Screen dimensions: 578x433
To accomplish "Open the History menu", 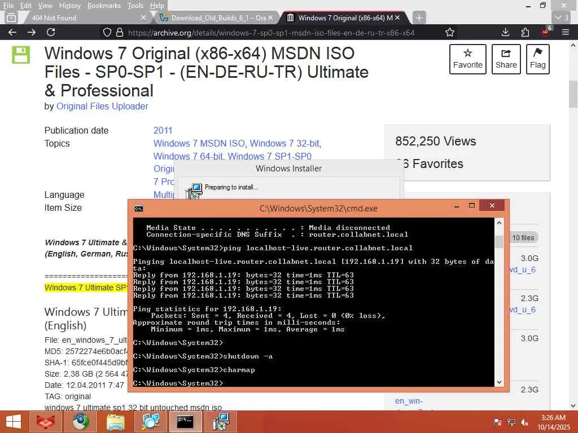I will [x=69, y=6].
